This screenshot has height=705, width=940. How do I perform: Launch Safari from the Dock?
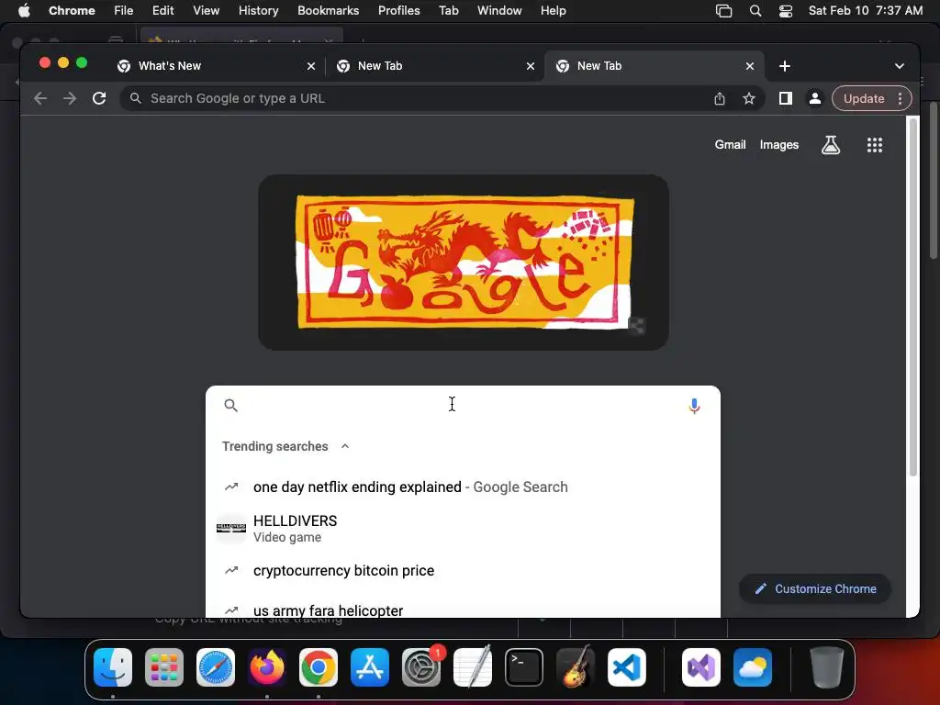pyautogui.click(x=216, y=667)
